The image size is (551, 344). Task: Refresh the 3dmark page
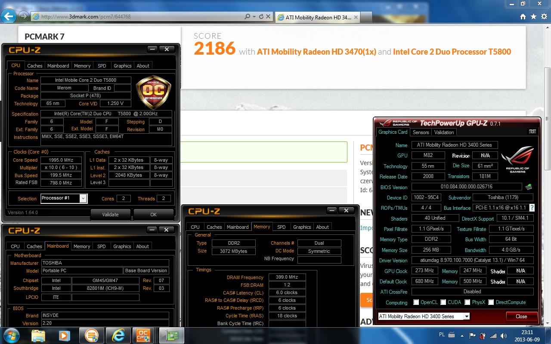(261, 17)
